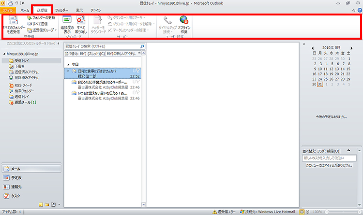Open アドイン tab
This screenshot has height=215, width=363.
pyautogui.click(x=96, y=11)
